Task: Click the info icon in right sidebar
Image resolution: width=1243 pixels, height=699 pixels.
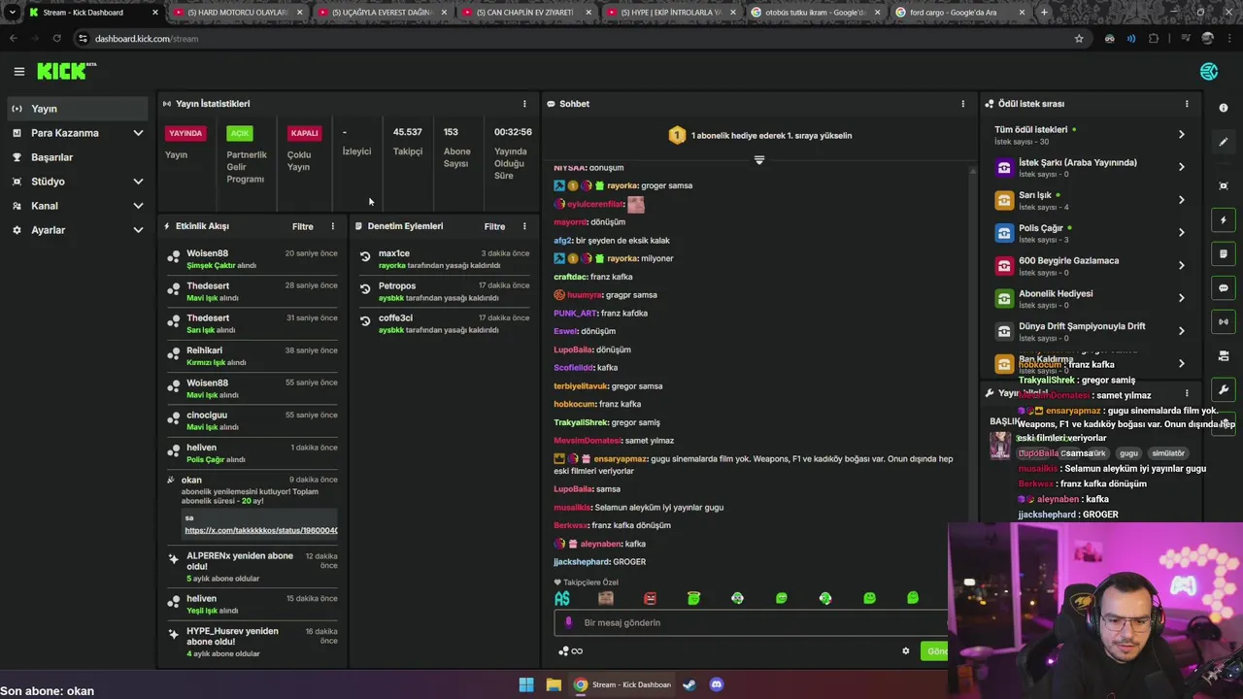Action: point(1224,108)
